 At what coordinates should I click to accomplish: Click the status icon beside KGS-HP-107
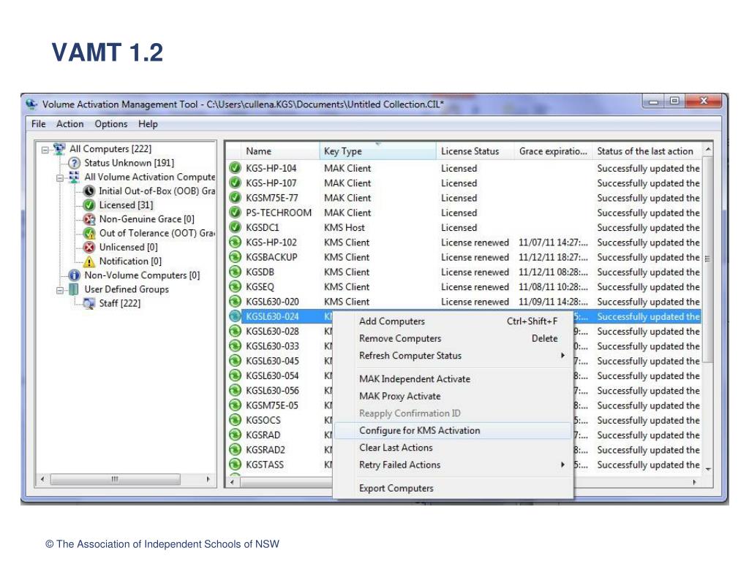point(235,183)
